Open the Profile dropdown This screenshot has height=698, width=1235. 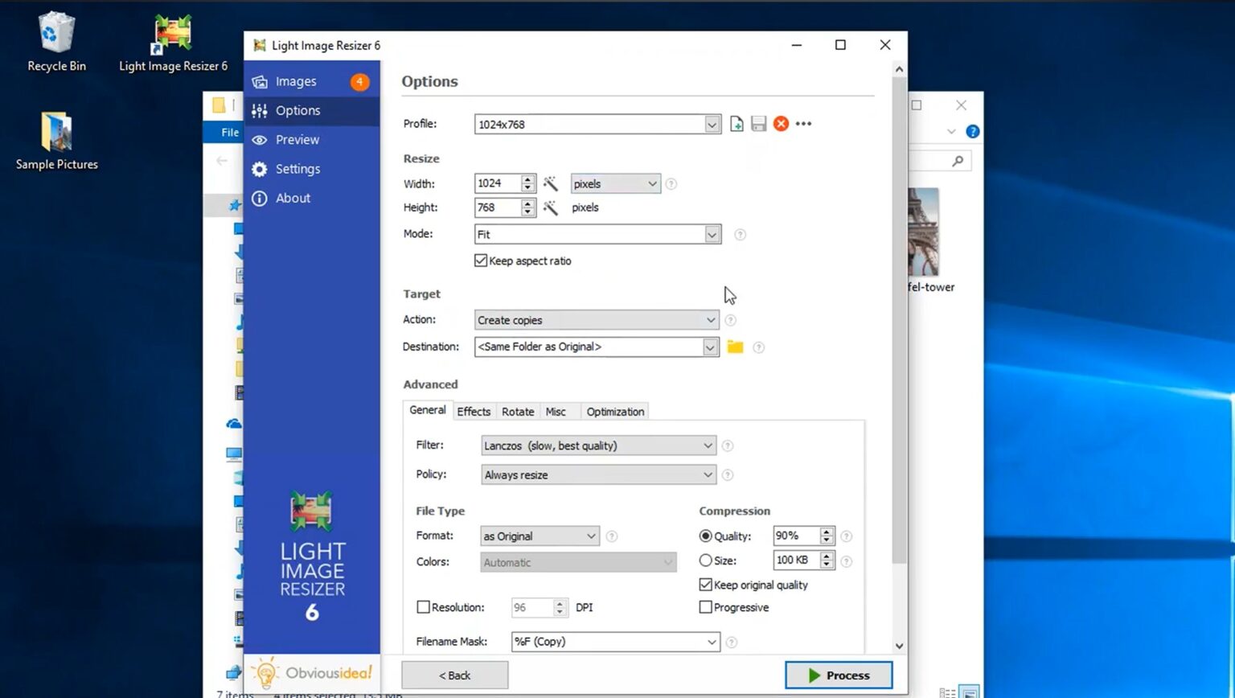[x=711, y=124]
